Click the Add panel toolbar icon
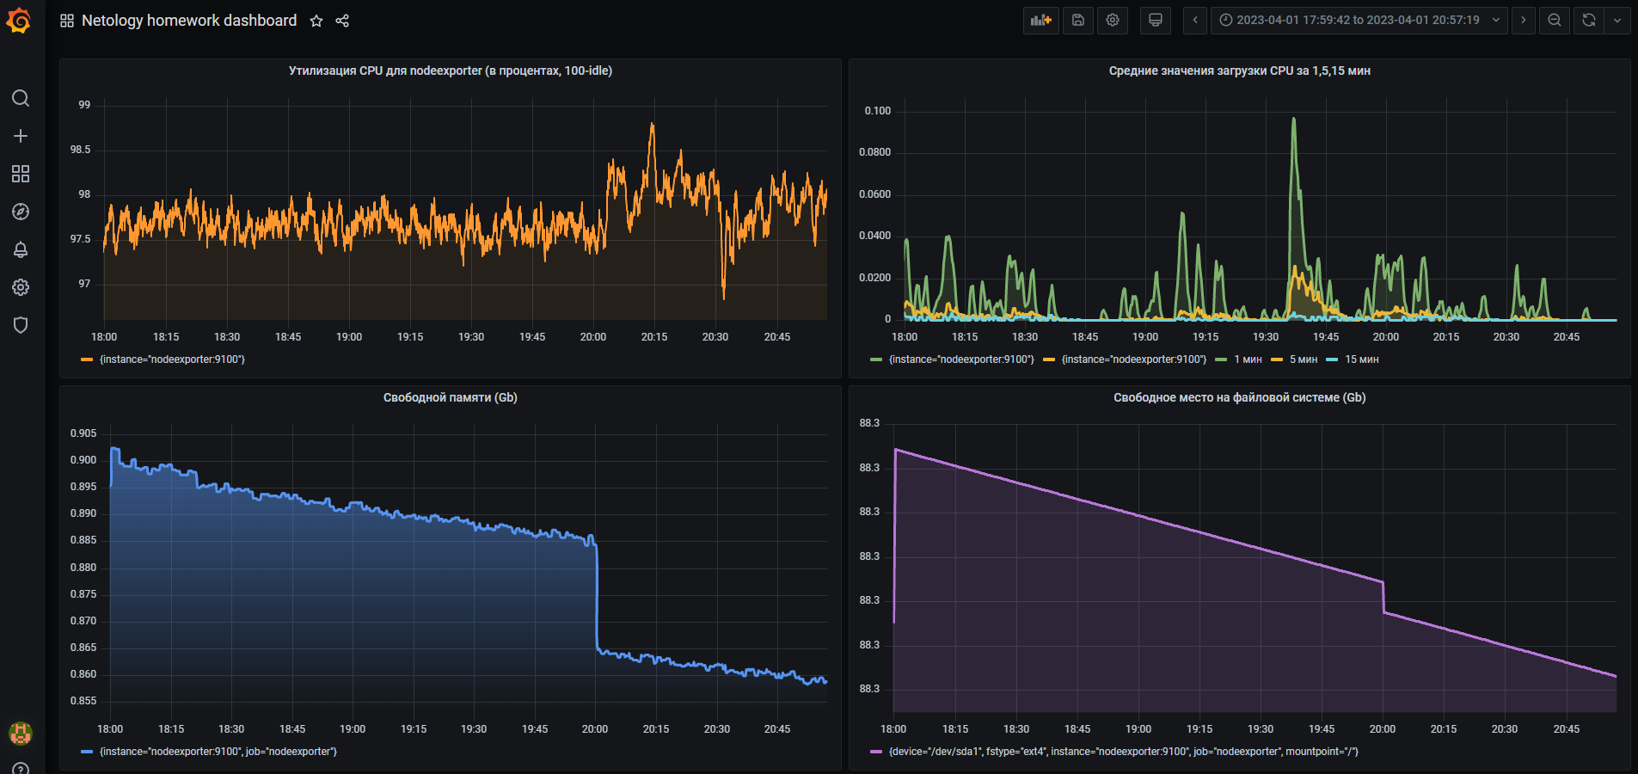 pos(1040,20)
